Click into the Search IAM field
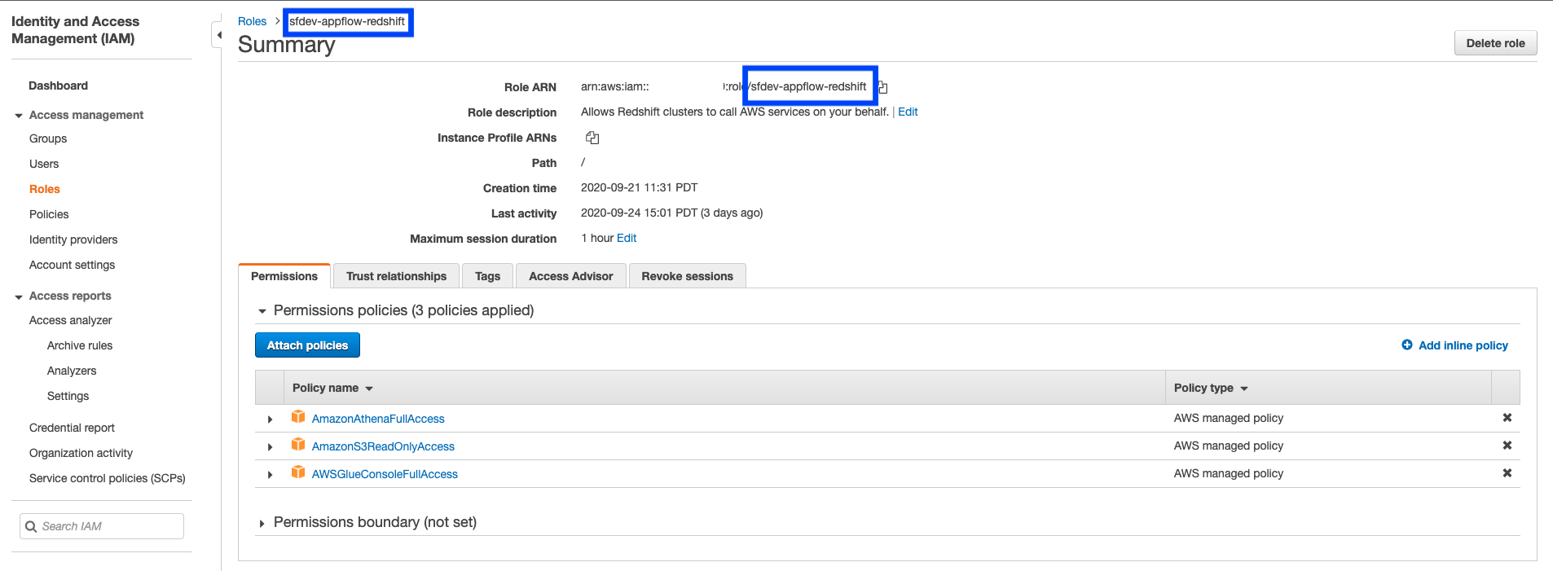 102,526
